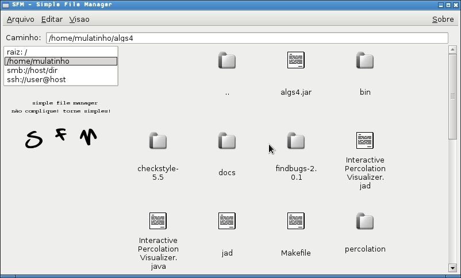Screen dimensions: 461x278
Task: Minimize the SFM window
Action: point(441,5)
